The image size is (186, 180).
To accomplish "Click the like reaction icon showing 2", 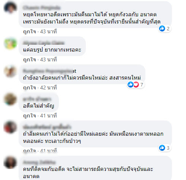I will coord(162,28).
